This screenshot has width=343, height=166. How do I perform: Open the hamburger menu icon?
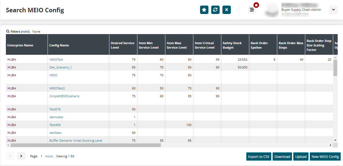[x=252, y=10]
